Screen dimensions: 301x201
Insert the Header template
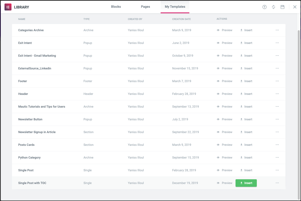tap(246, 94)
